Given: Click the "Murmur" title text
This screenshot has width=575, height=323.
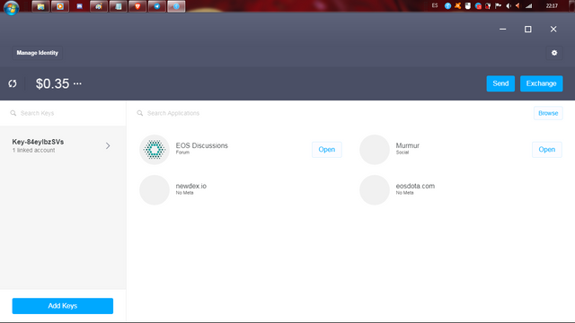Looking at the screenshot, I should point(407,145).
